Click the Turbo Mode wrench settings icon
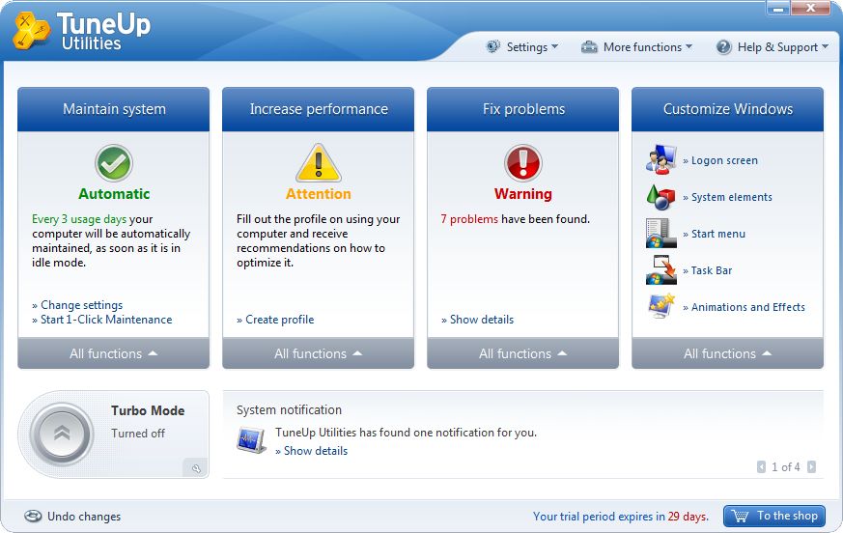Image resolution: width=843 pixels, height=533 pixels. [x=196, y=468]
